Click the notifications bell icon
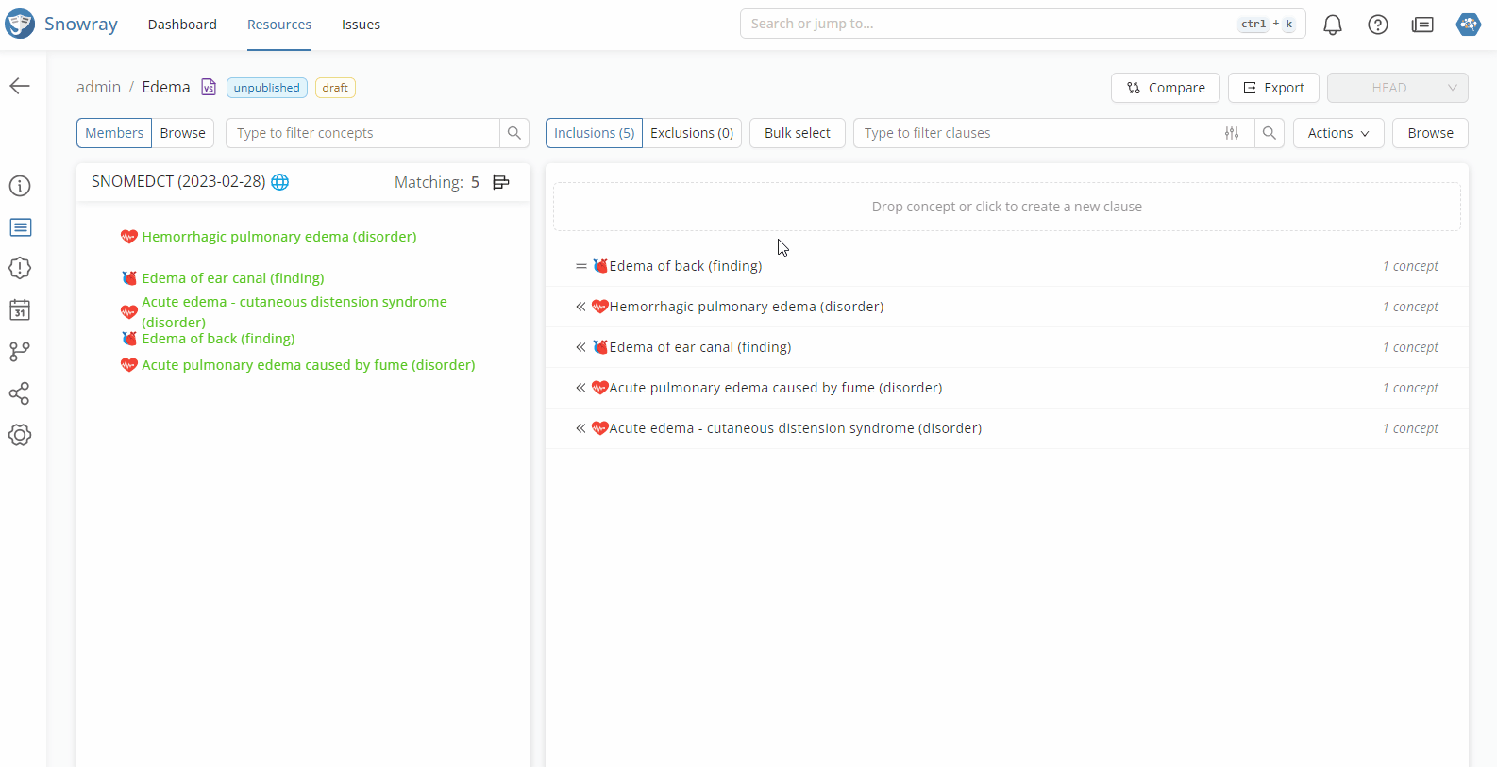 (1332, 25)
